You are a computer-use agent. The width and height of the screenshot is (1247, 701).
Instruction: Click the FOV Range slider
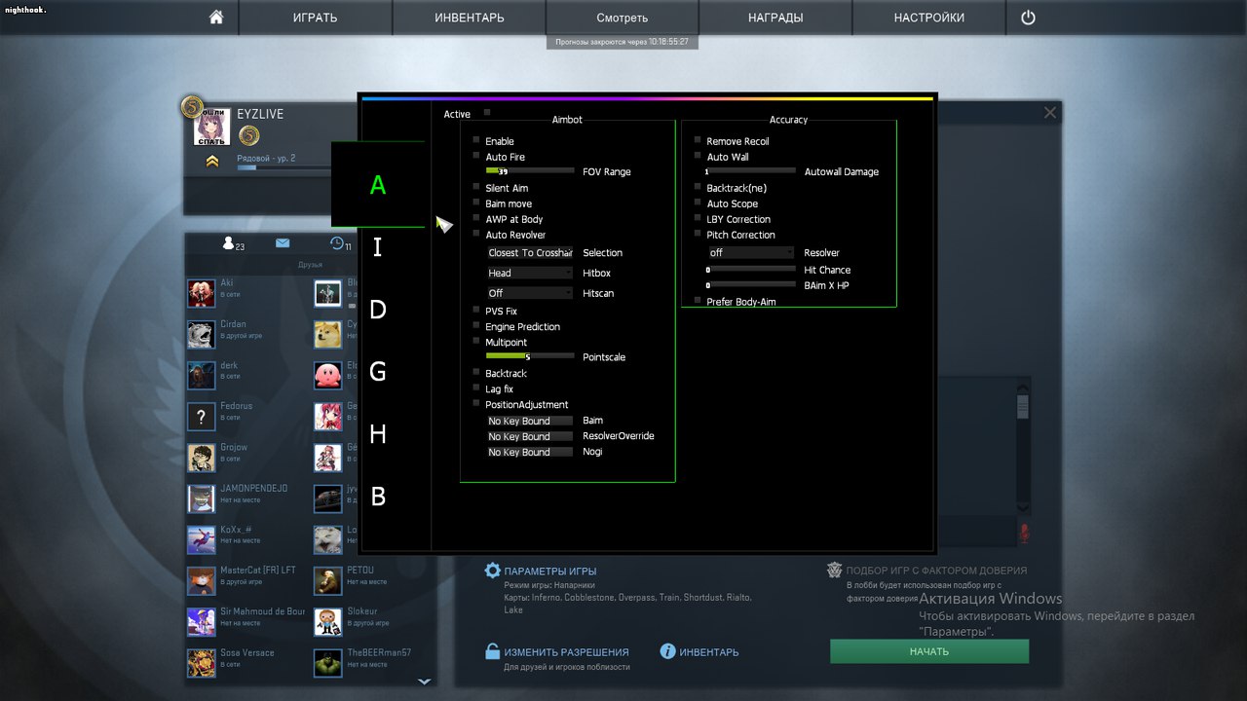click(x=530, y=170)
